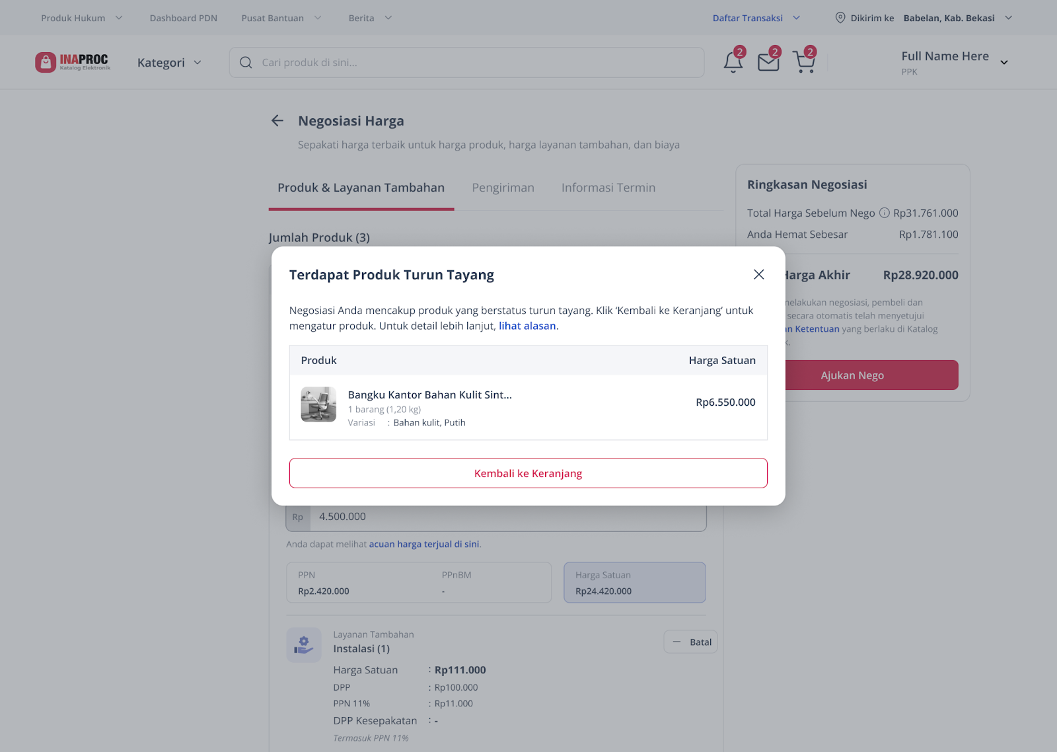Open the notifications bell icon
The width and height of the screenshot is (1057, 752).
point(733,62)
